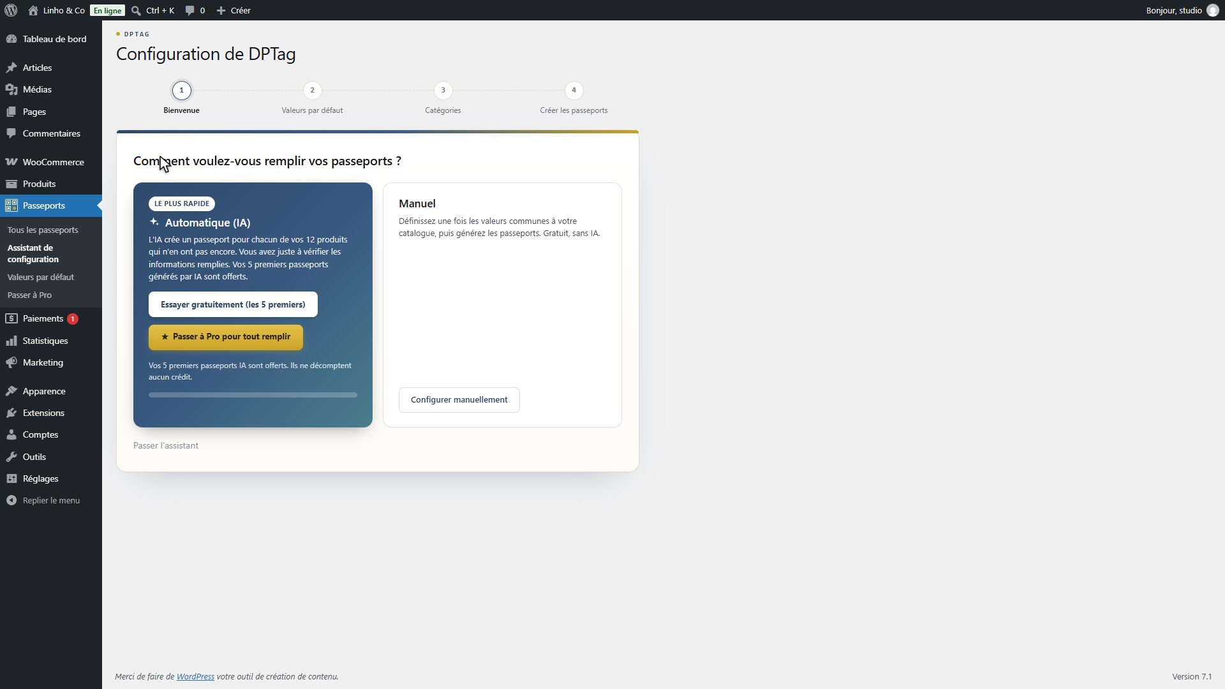Image resolution: width=1225 pixels, height=689 pixels.
Task: Click the Réglages settings icon
Action: point(11,478)
